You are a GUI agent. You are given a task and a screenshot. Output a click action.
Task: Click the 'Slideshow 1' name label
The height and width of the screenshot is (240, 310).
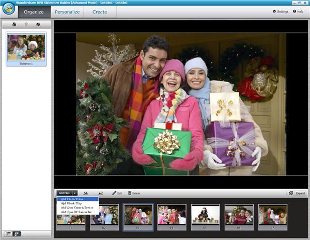(x=26, y=63)
